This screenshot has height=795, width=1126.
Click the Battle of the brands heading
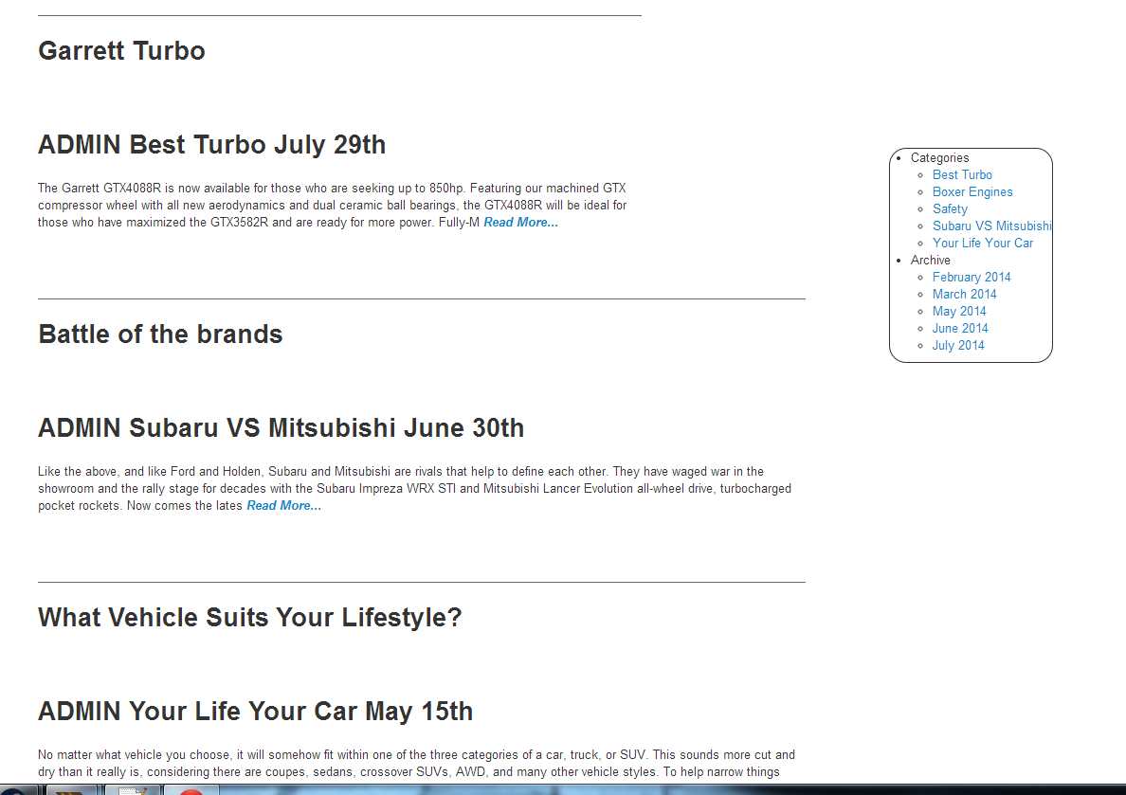pyautogui.click(x=160, y=334)
